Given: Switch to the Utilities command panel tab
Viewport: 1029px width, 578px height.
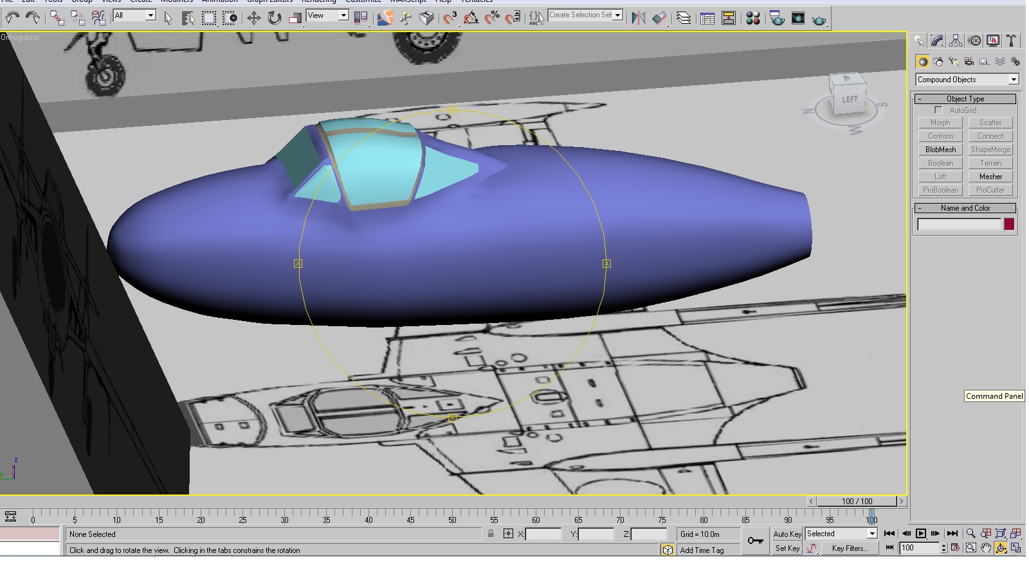Looking at the screenshot, I should pos(1011,41).
